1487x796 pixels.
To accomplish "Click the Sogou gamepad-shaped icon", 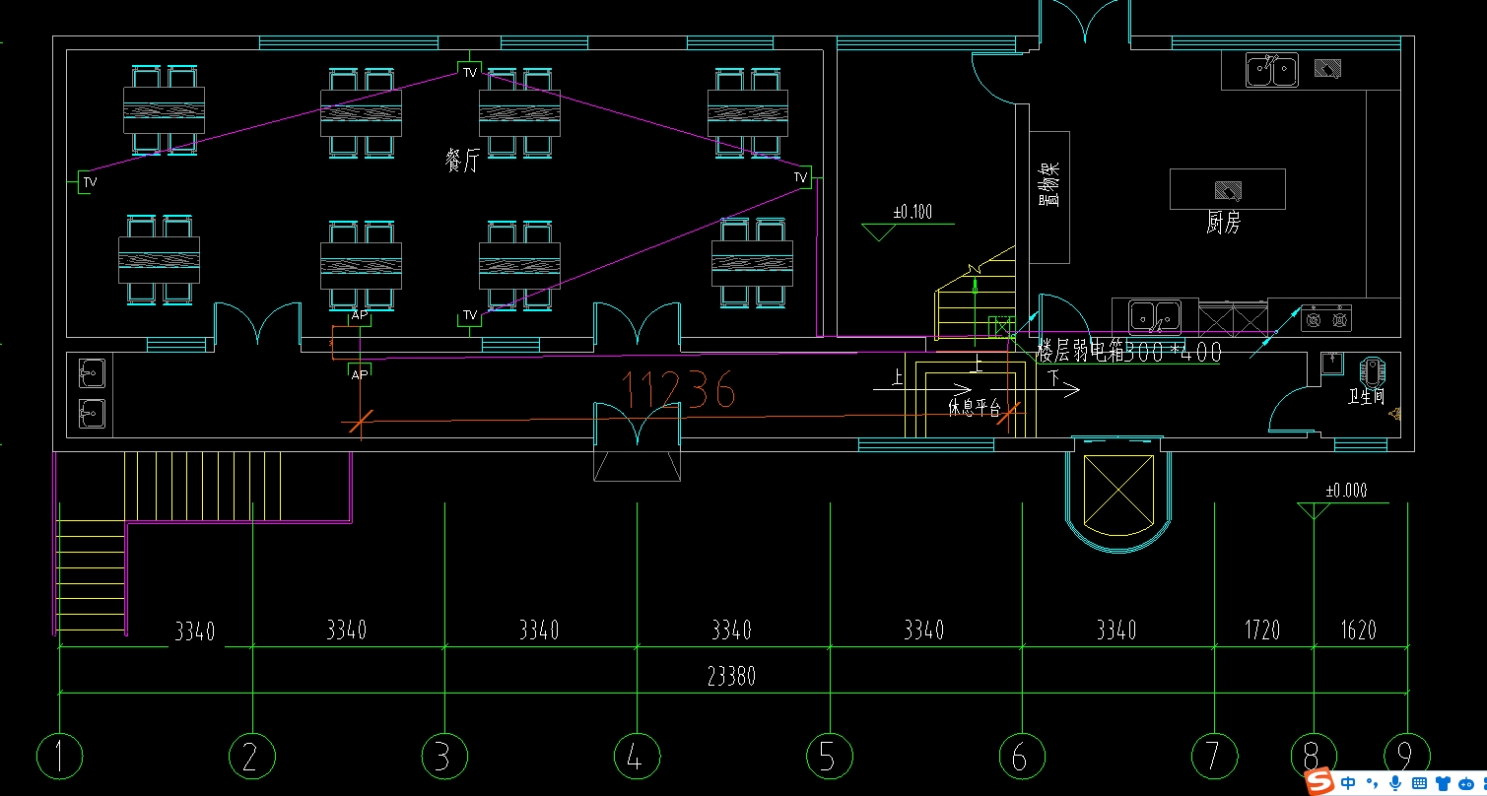I will 1467,783.
